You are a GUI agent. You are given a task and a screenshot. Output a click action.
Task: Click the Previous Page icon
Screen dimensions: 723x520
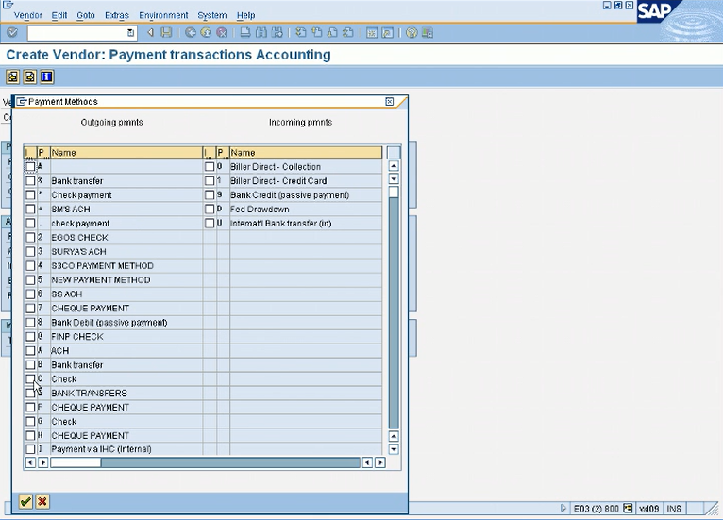coord(317,33)
